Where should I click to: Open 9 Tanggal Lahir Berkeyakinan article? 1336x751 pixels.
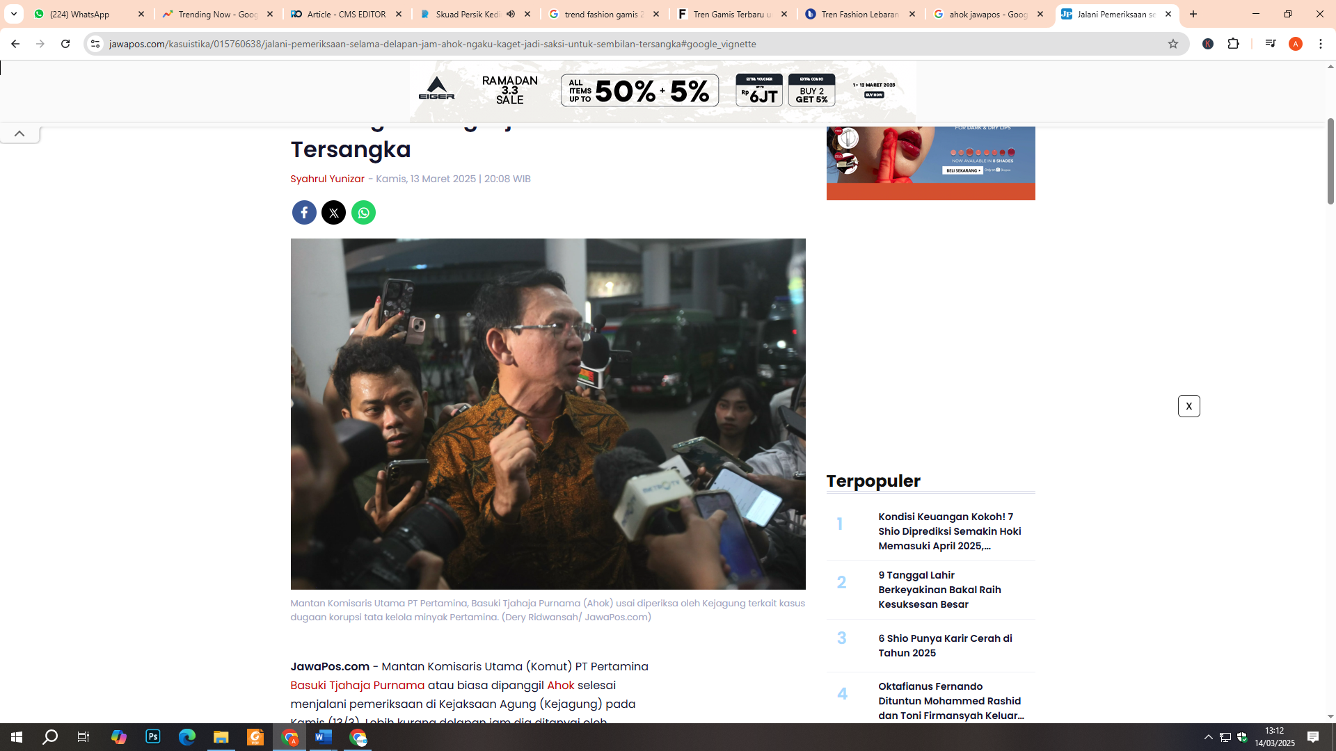click(x=939, y=590)
